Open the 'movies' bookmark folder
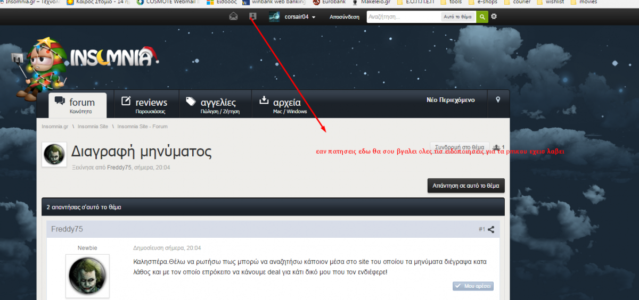Screen dimensions: 639x300 (x=584, y=2)
